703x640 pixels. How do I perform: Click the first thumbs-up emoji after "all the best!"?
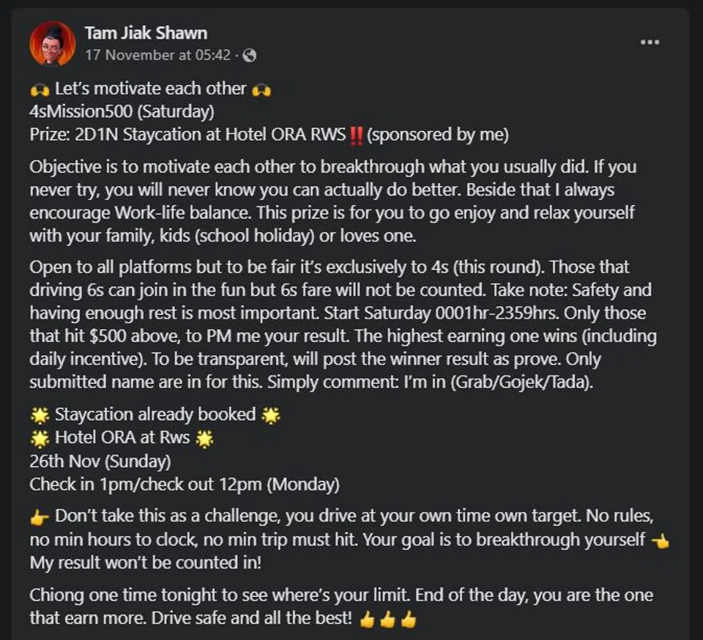pos(368,619)
